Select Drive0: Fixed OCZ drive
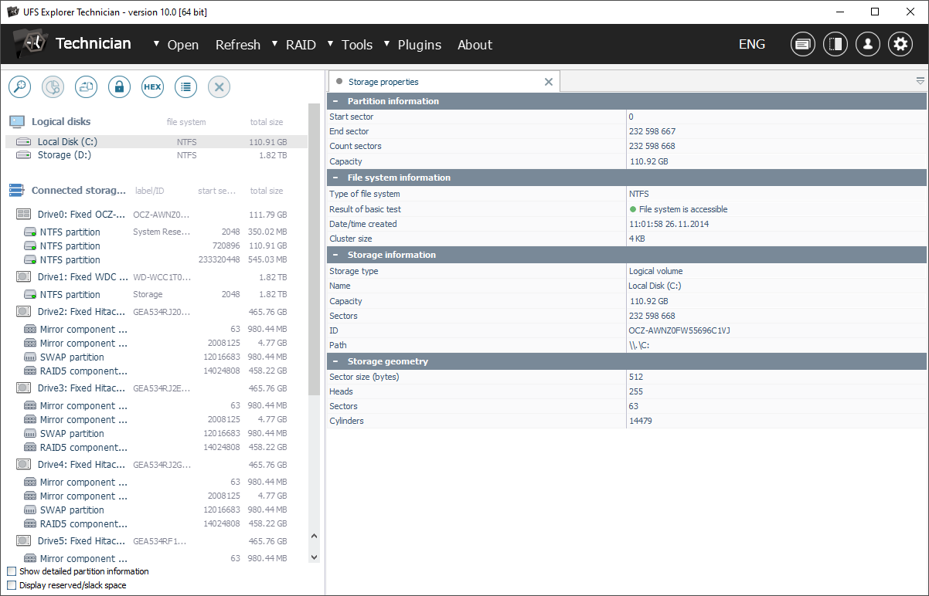Viewport: 929px width, 596px height. 156,215
